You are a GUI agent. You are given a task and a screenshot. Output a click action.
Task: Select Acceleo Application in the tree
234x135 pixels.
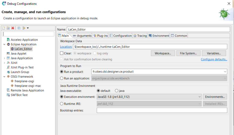[24, 40]
